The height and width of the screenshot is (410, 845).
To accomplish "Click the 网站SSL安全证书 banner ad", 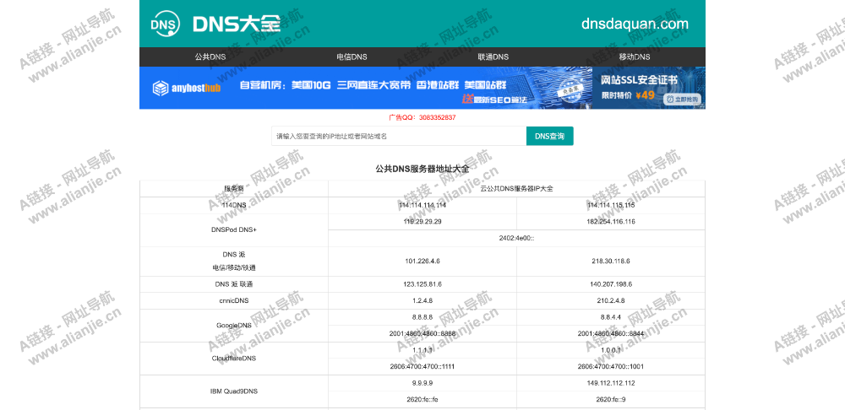I will tap(649, 88).
